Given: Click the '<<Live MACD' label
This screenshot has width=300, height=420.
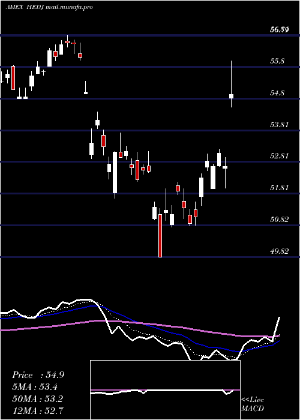Looking at the screenshot, I should [253, 404].
